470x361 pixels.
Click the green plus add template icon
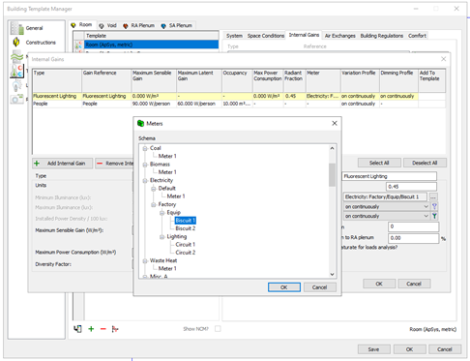click(x=91, y=329)
